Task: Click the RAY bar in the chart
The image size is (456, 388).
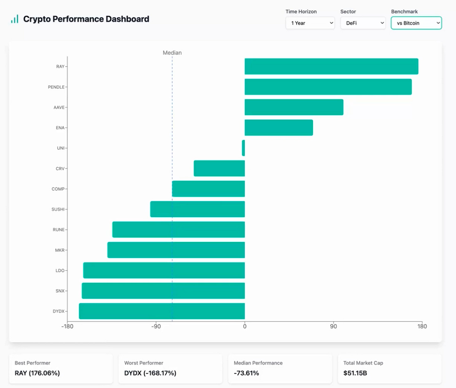Action: tap(331, 66)
